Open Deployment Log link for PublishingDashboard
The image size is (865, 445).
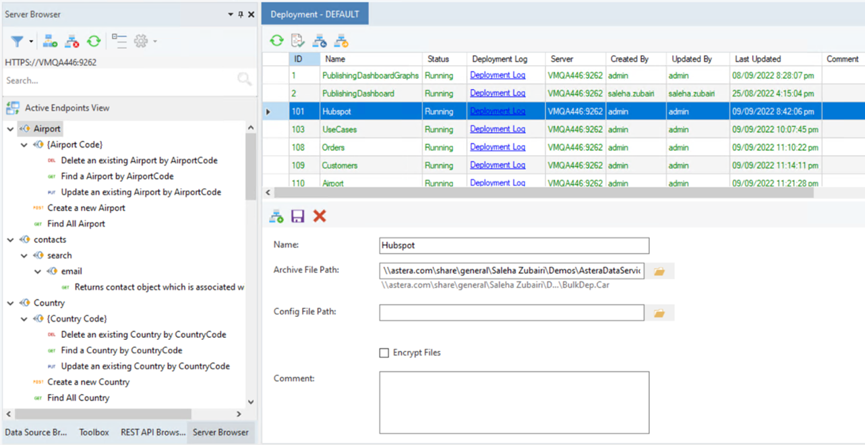(498, 93)
